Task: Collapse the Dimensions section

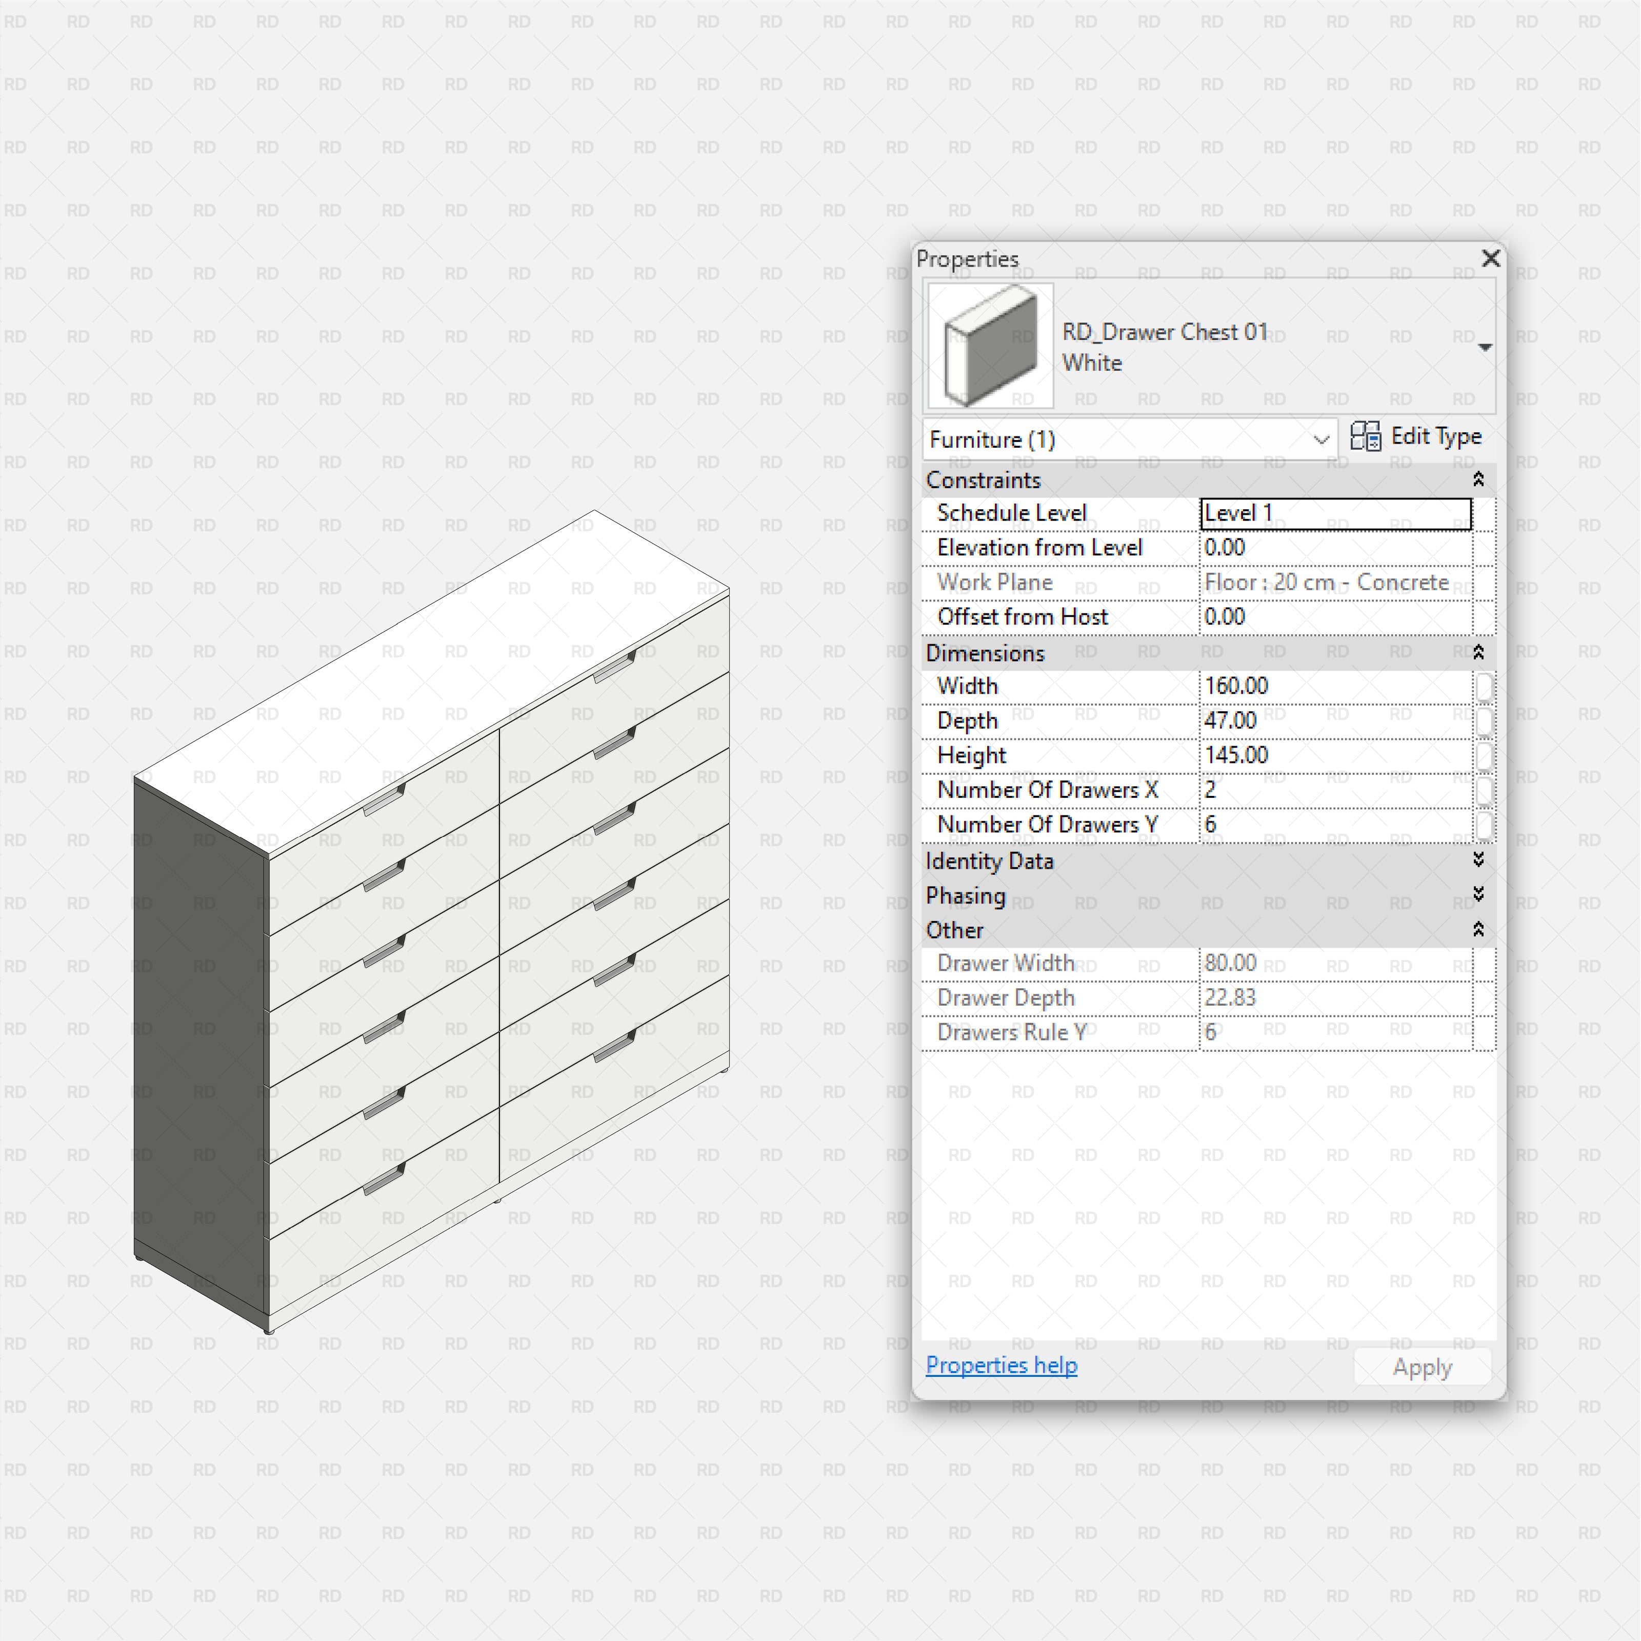Action: coord(1479,652)
